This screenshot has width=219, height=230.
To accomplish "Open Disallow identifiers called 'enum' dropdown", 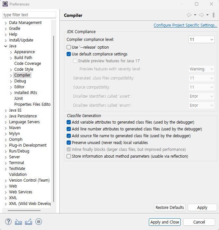I will pyautogui.click(x=201, y=105).
